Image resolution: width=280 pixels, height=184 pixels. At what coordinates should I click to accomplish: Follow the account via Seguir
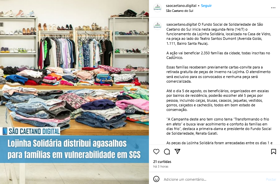tap(206, 6)
